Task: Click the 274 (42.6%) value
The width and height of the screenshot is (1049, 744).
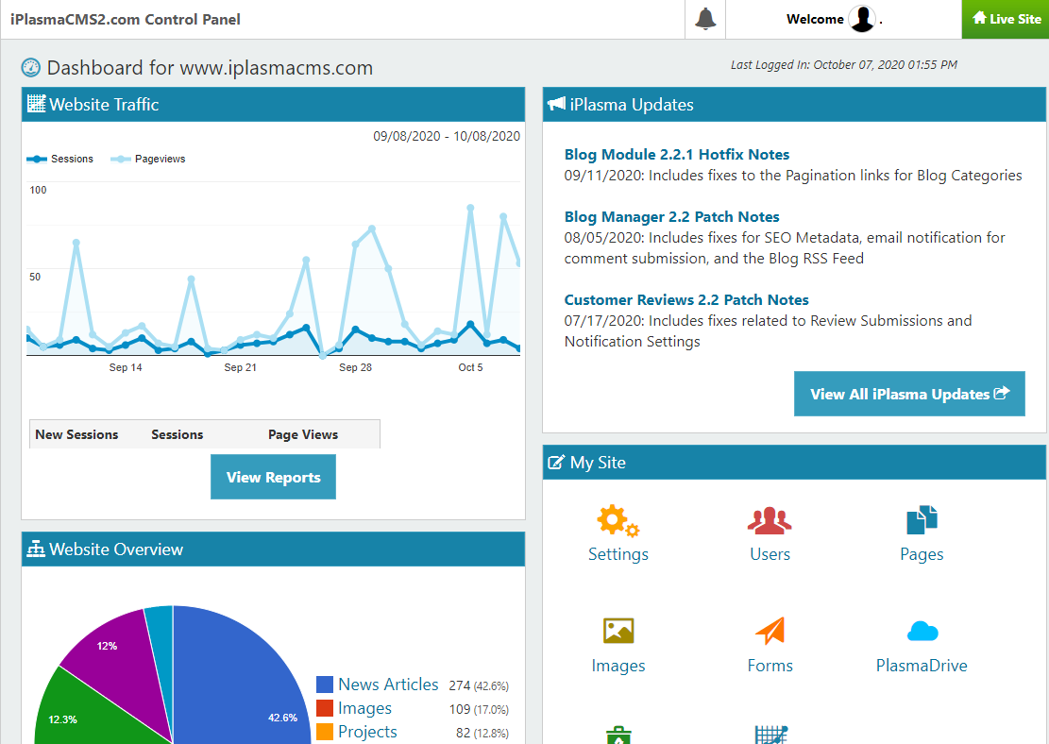Action: [479, 685]
